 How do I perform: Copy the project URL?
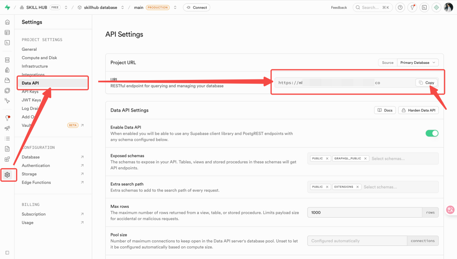point(427,83)
